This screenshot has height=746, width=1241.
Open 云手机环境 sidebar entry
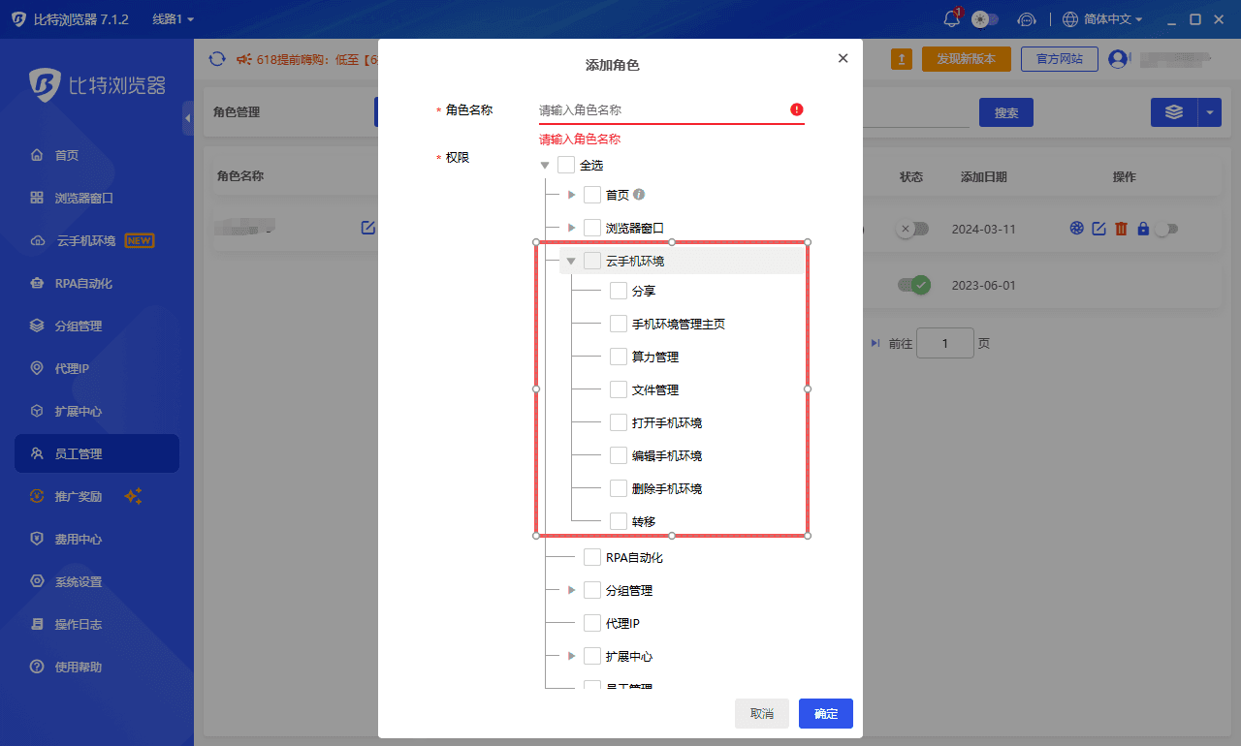(97, 240)
